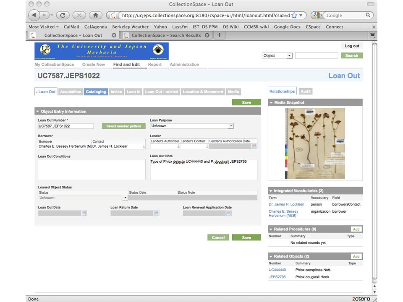Open the Location & Movement tab
The image size is (403, 302).
[x=203, y=92]
